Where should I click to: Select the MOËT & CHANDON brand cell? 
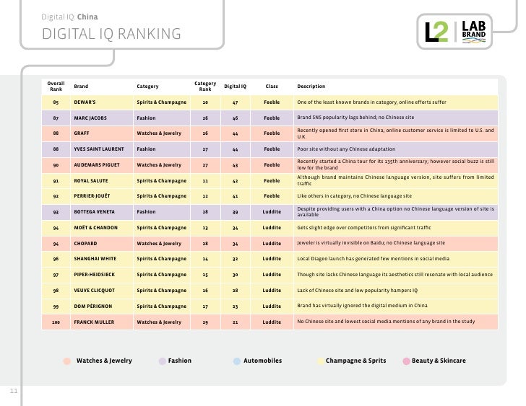click(102, 228)
